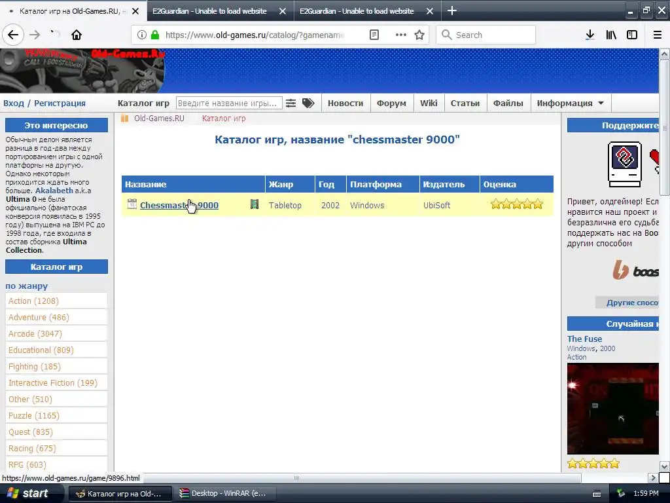Click the Регистрация link
Viewport: 670px width, 503px height.
click(60, 103)
